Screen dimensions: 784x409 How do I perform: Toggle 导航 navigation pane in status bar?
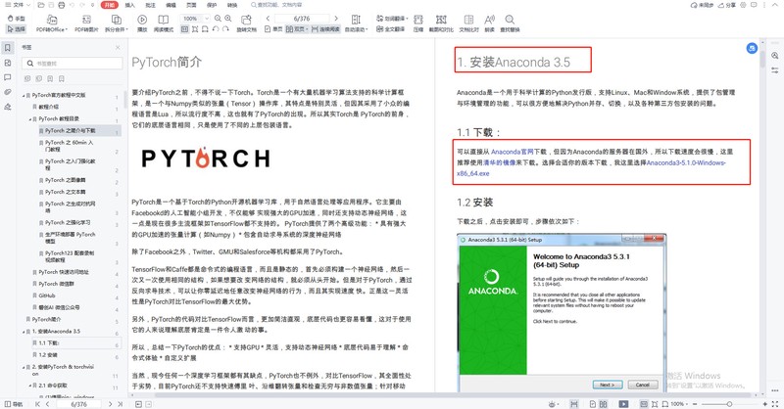(x=14, y=404)
